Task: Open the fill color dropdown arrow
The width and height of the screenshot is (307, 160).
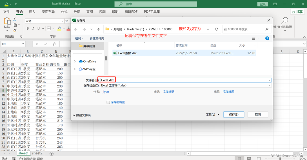Action: pos(64,29)
